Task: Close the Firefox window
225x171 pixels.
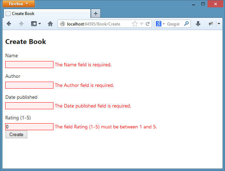Action: tap(215, 4)
